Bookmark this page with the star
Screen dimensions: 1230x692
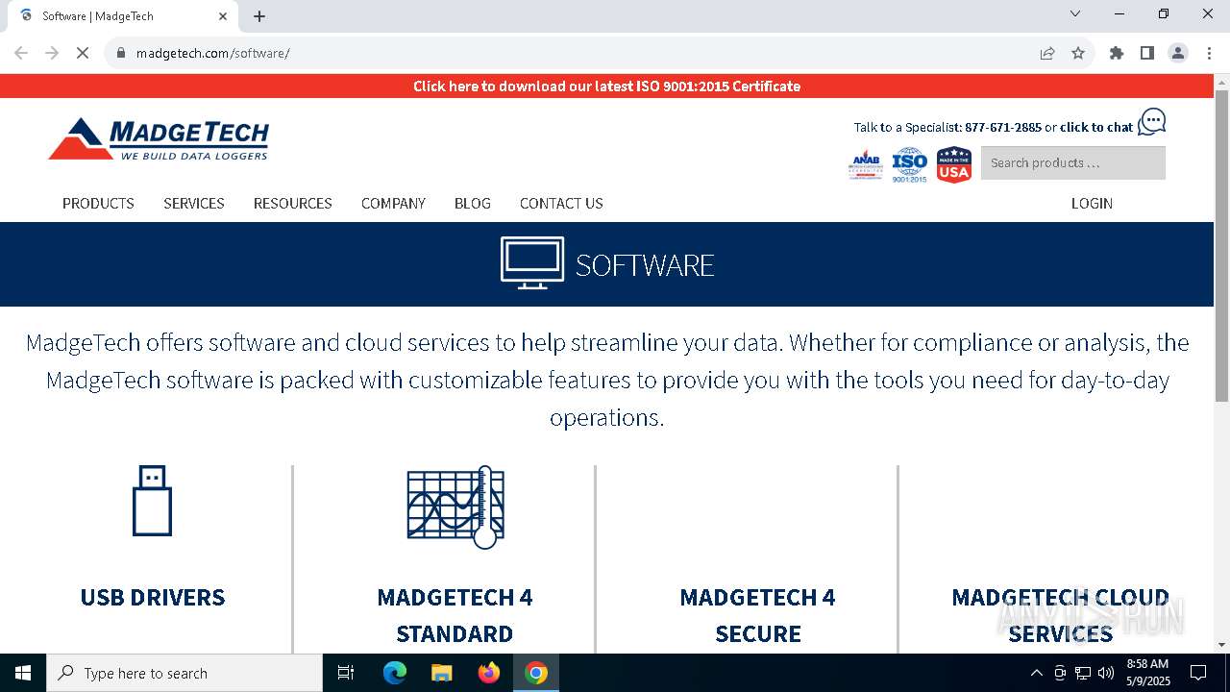1078,53
